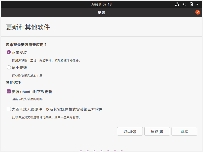Click the text 网络浏览器和基本工具

[x=27, y=76]
